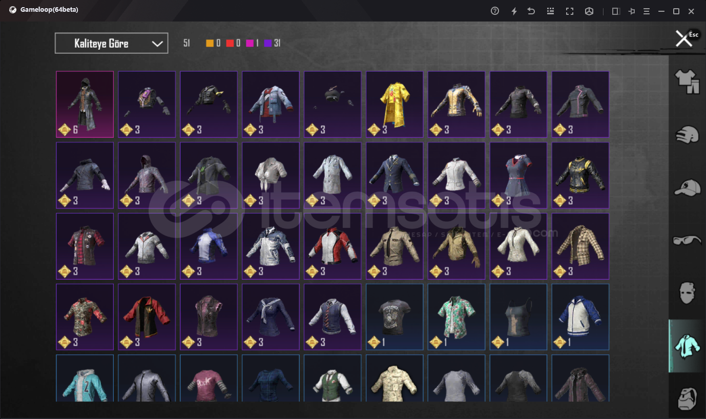
Task: Click the lightning bolt boost icon
Action: click(x=514, y=11)
